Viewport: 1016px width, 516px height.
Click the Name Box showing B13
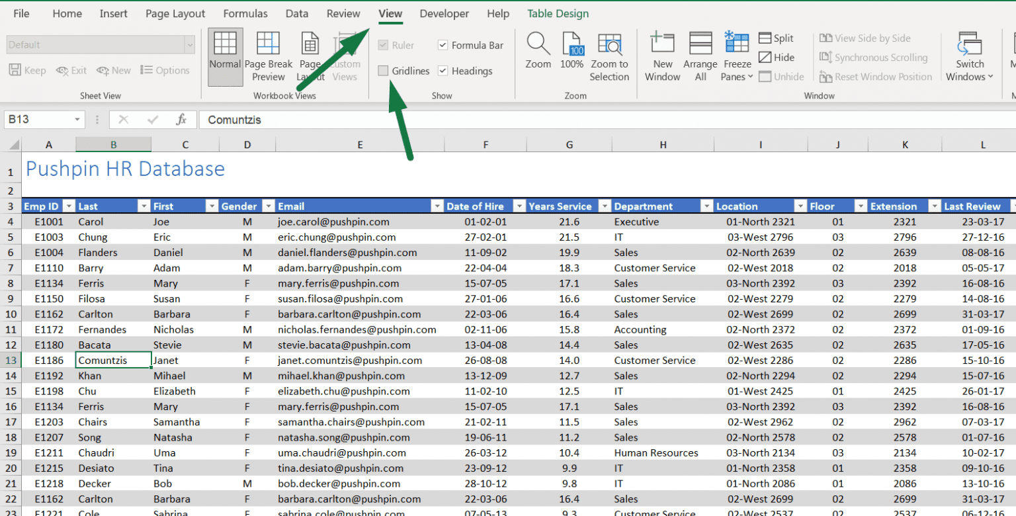[38, 120]
